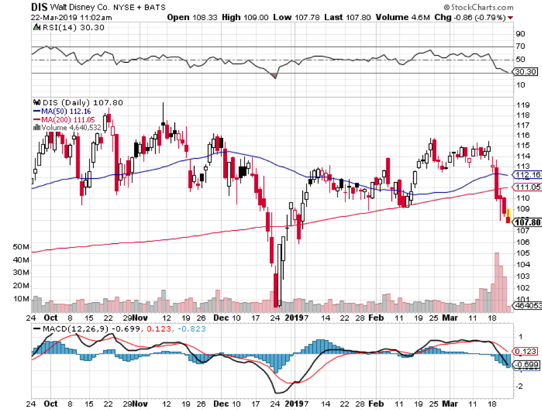
Task: Click the 30.30 RSI value tag on the axis
Action: pyautogui.click(x=525, y=72)
